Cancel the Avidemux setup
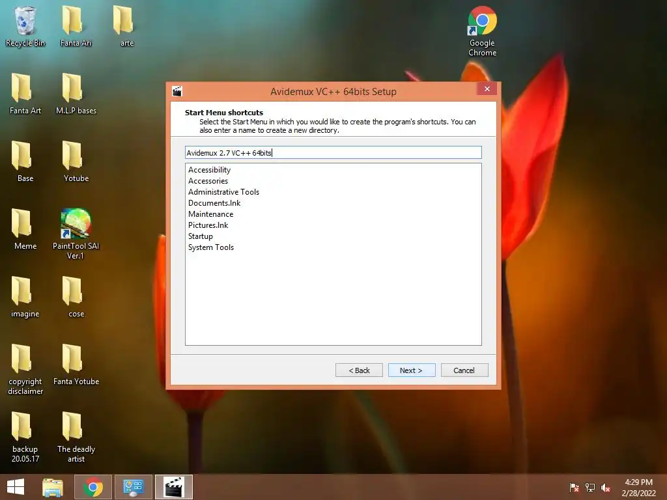Screen dimensions: 667x500 tap(464, 370)
